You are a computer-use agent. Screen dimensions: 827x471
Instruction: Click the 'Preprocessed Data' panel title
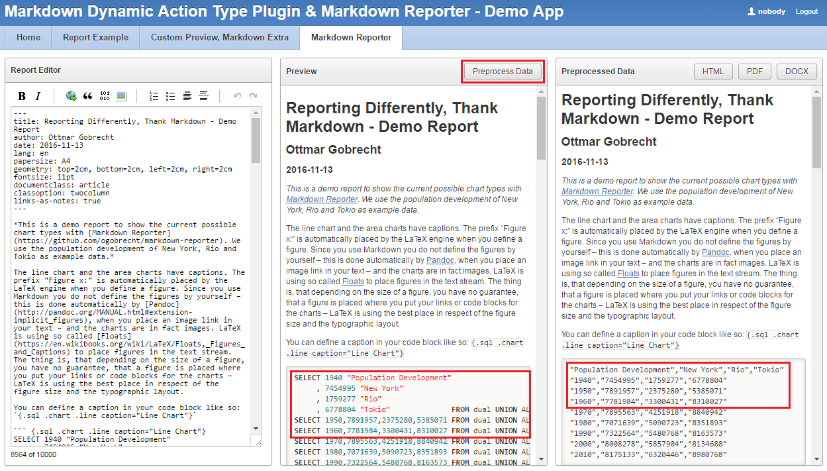pos(598,72)
